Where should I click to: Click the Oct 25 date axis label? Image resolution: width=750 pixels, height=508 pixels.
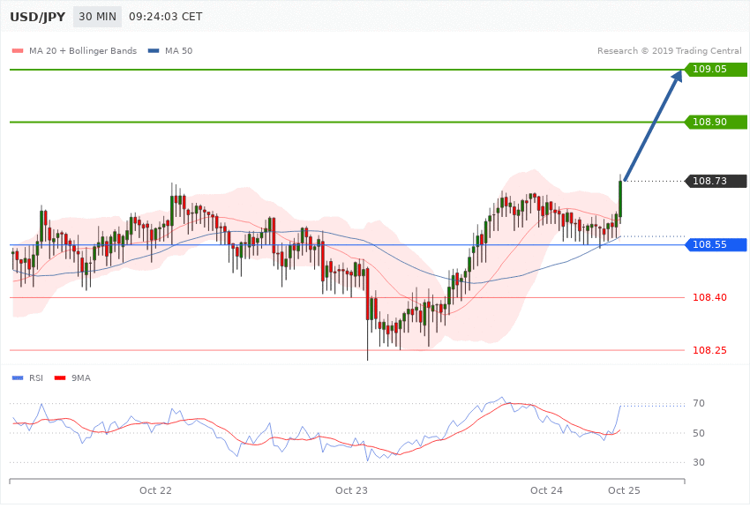click(x=624, y=490)
